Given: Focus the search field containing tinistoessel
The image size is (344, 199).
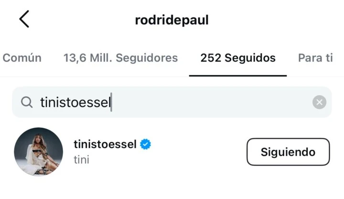Looking at the screenshot, I should click(172, 102).
